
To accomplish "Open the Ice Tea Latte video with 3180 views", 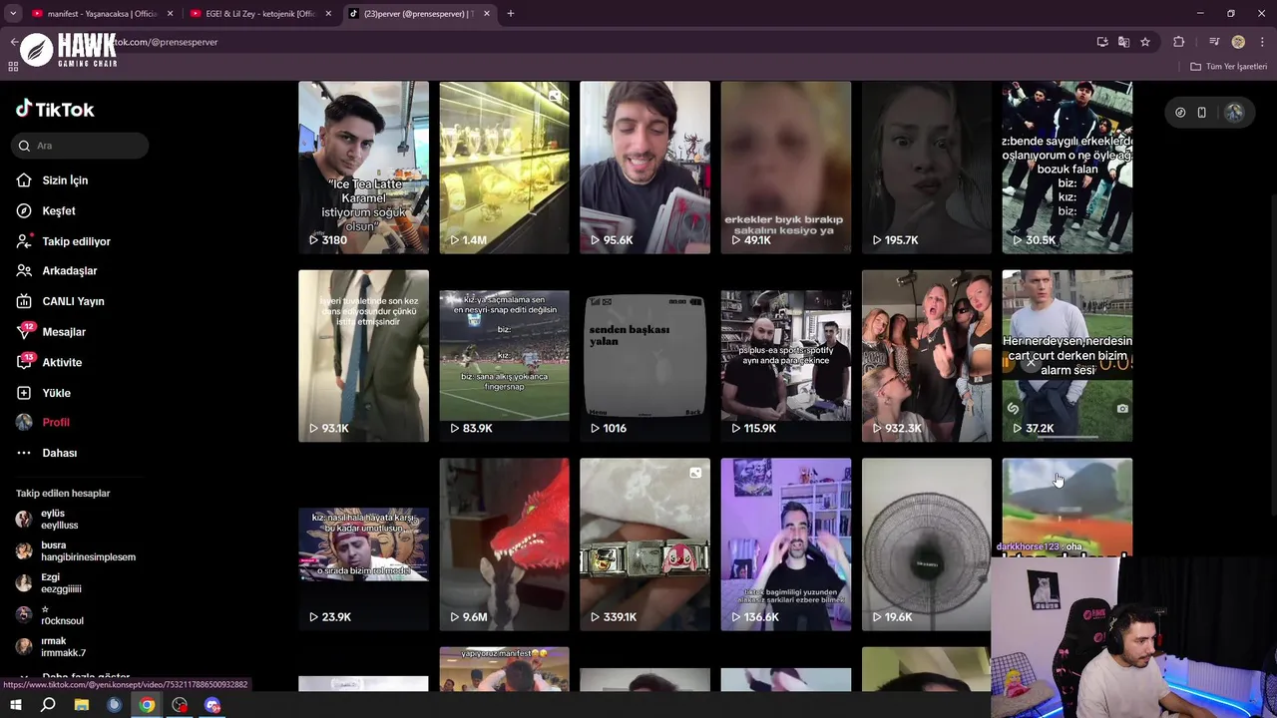I will coord(363,168).
